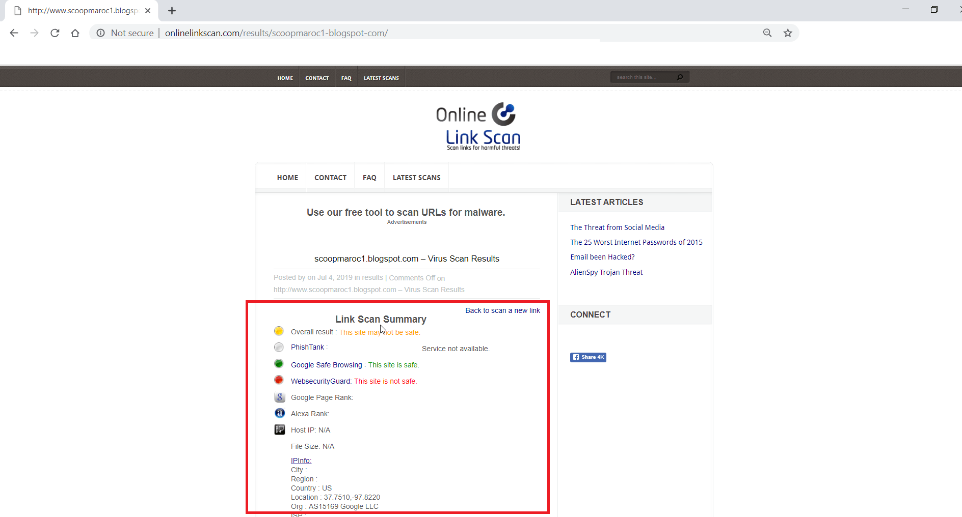The image size is (962, 517).
Task: Read 'The Threat from Social Media' article
Action: (x=617, y=227)
